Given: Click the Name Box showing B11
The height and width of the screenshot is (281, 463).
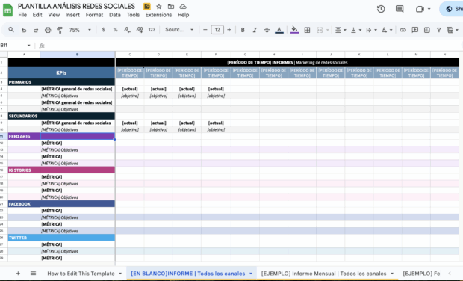Looking at the screenshot, I should point(16,45).
